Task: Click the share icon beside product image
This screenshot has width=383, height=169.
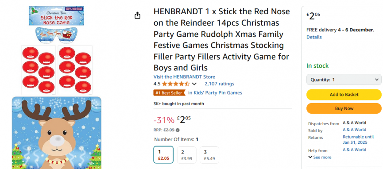Action: (x=138, y=15)
